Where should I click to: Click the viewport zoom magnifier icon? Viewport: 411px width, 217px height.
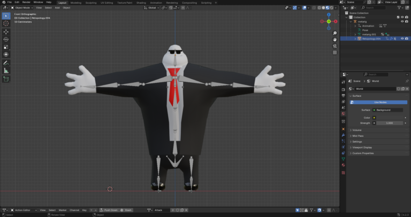334,33
